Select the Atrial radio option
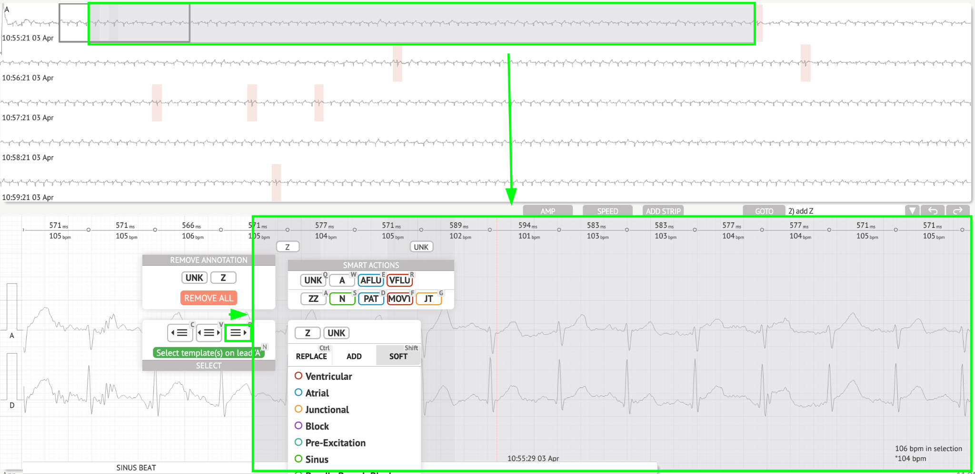Viewport: 975px width, 474px height. tap(298, 393)
